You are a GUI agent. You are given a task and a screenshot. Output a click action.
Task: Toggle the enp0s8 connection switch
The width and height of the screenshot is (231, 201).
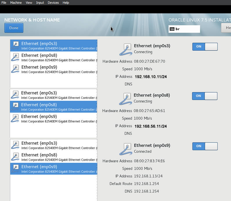click(x=205, y=96)
